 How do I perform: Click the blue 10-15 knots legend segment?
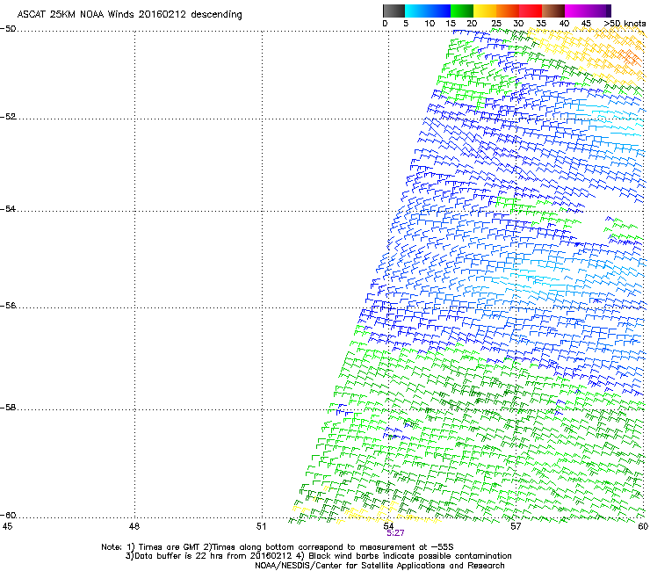(x=439, y=11)
